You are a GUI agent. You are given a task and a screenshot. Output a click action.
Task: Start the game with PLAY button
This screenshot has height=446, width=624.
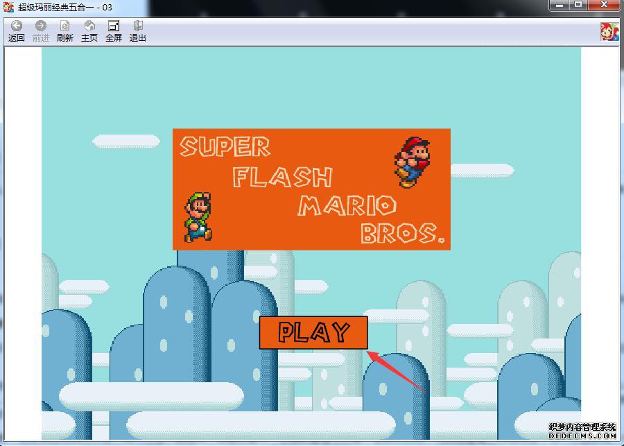click(x=313, y=333)
